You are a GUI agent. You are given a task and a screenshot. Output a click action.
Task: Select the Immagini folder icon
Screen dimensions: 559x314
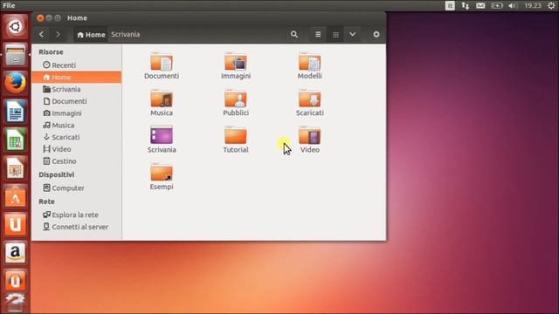tap(236, 62)
